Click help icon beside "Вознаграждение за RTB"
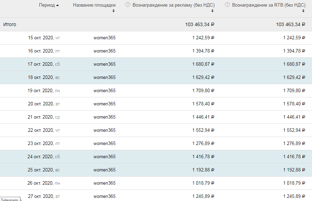 (227, 5)
